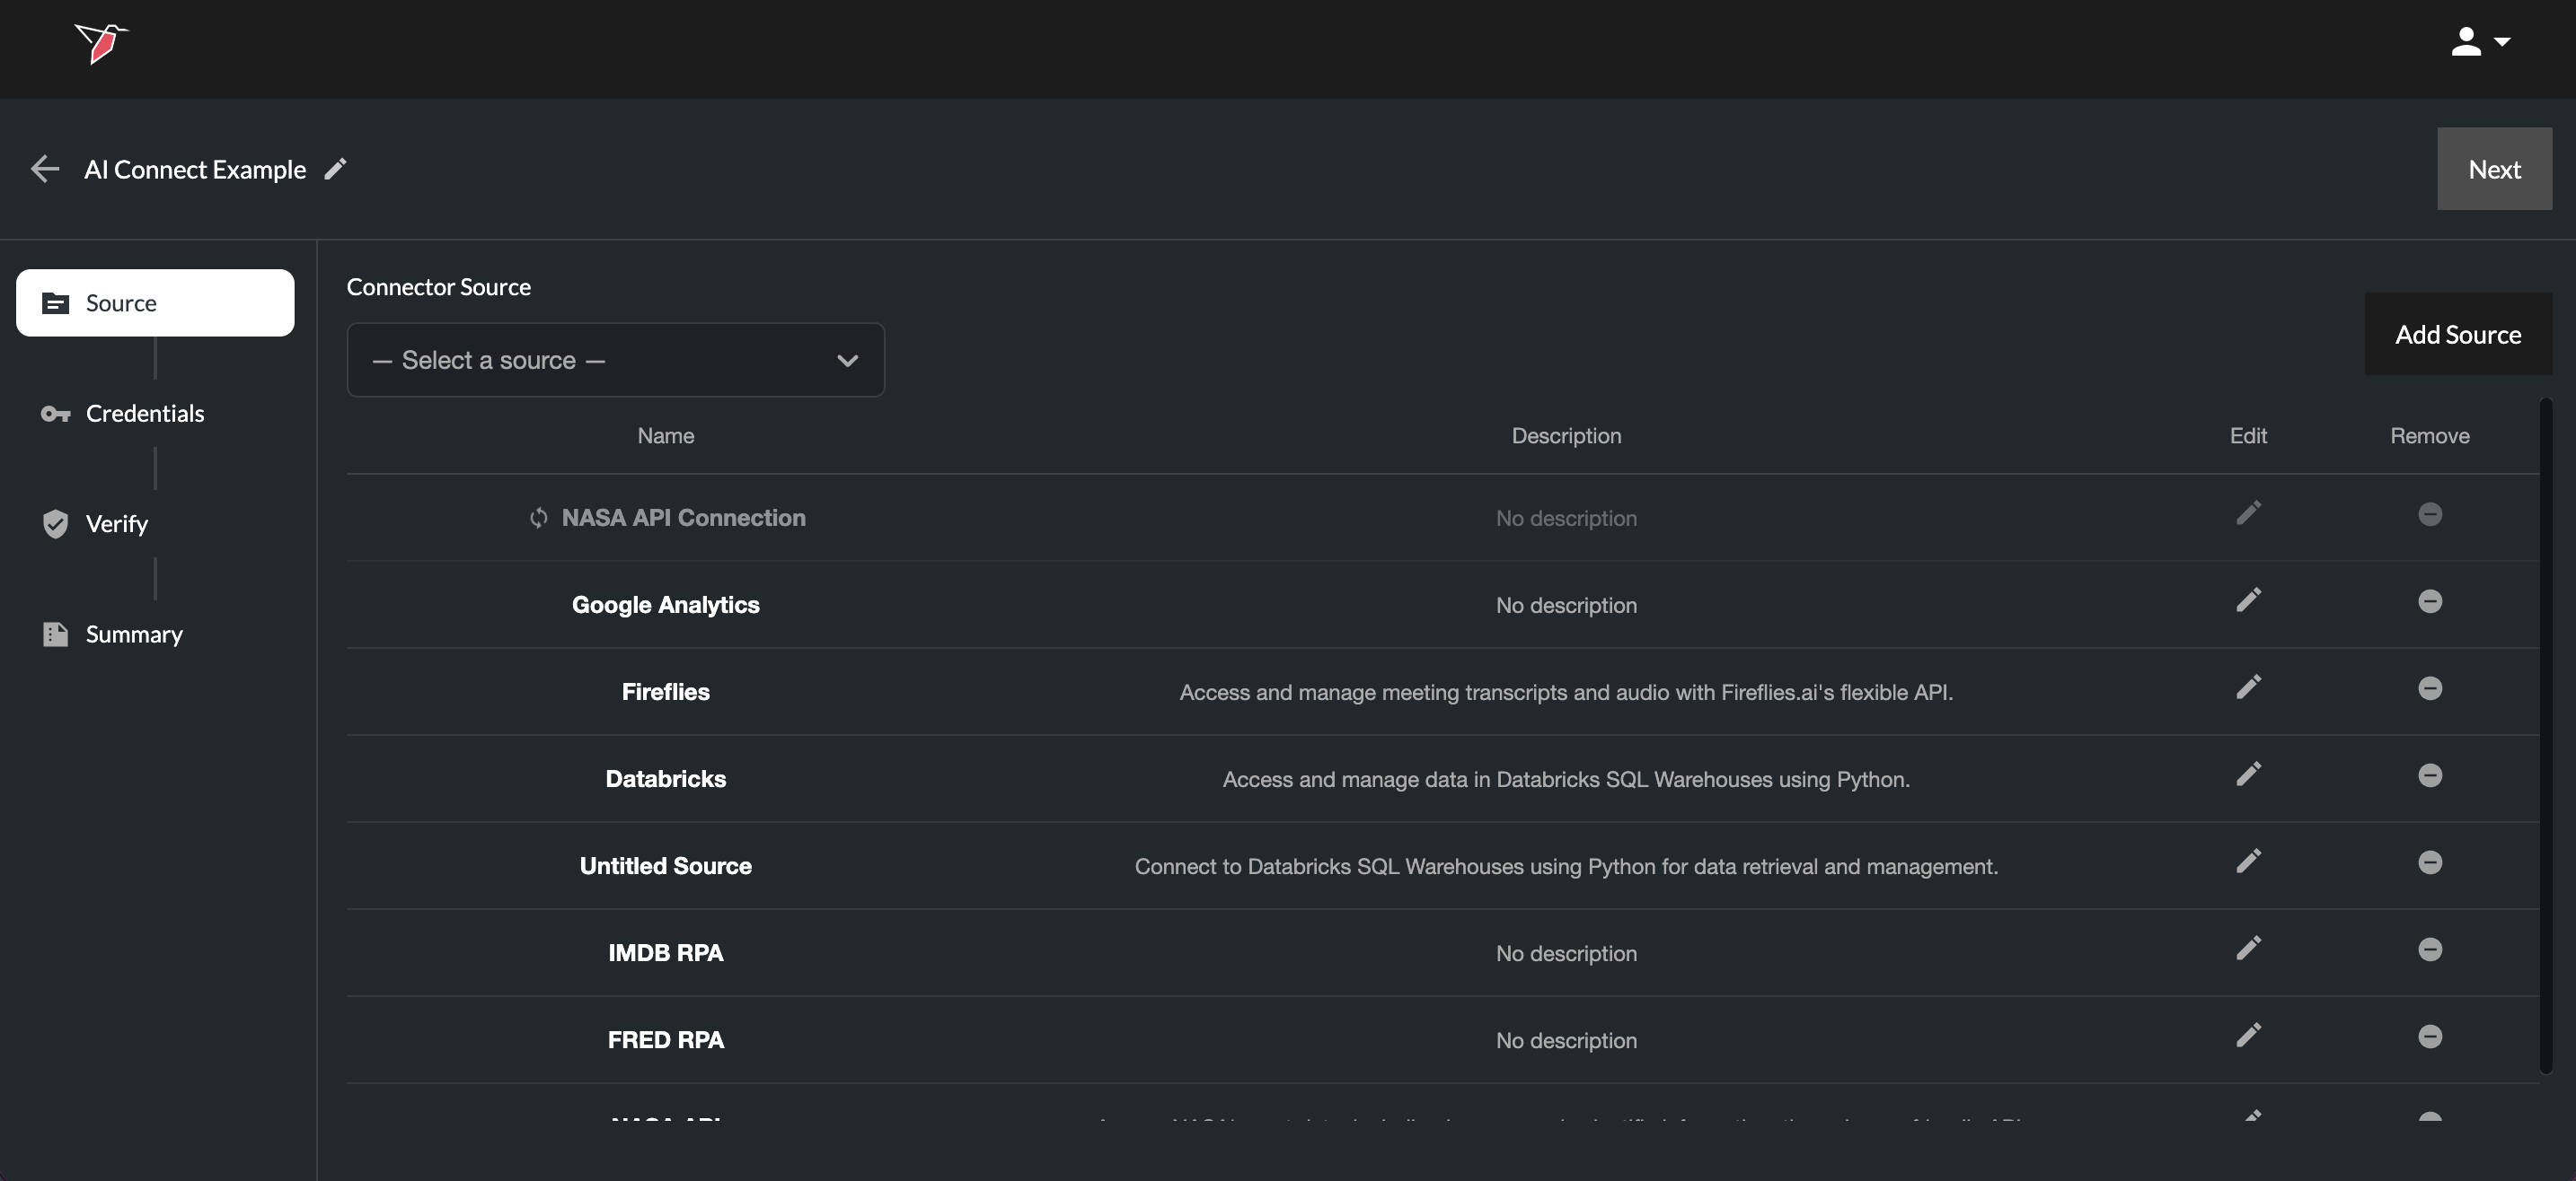This screenshot has width=2576, height=1181.
Task: Edit the Fireflies source entry
Action: tap(2248, 687)
